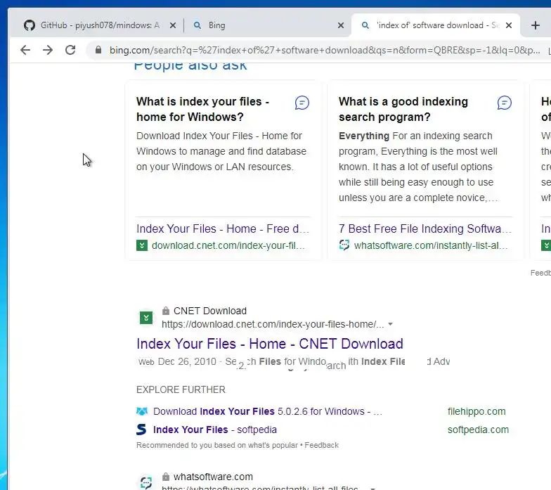Viewport: 551px width, 490px height.
Task: Click the whatsoftware favicon in answer card
Action: pos(344,245)
